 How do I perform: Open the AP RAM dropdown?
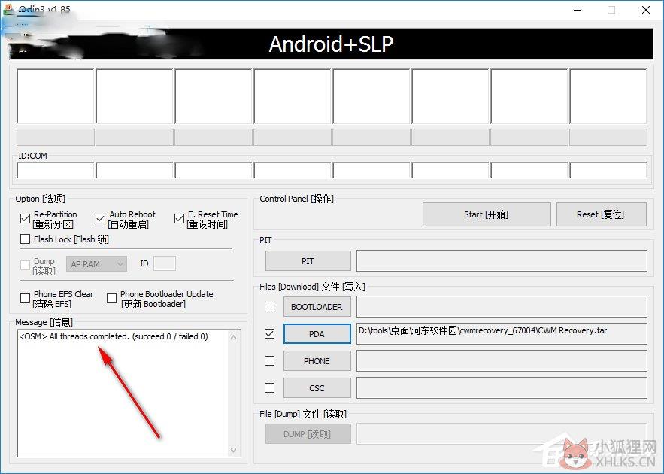96,264
